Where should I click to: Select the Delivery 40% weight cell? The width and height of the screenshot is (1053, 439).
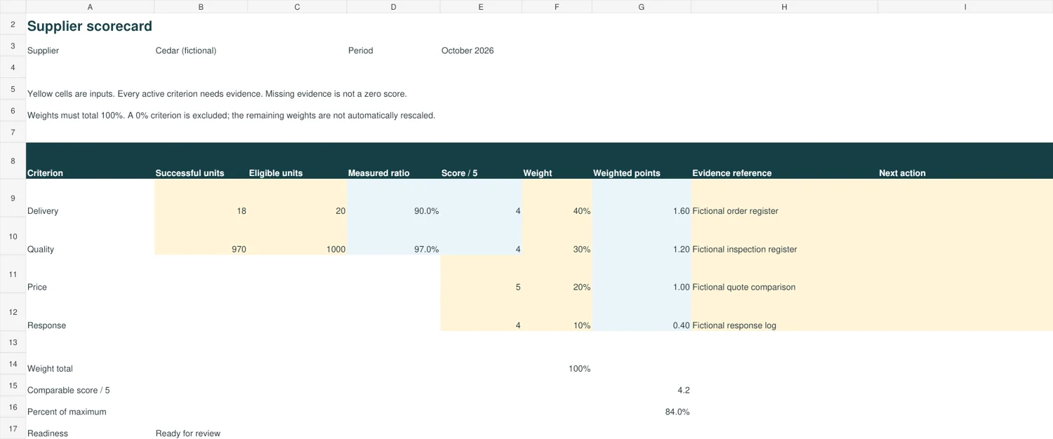coord(557,198)
